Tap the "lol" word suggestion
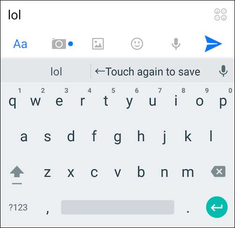235x228 pixels. click(56, 72)
